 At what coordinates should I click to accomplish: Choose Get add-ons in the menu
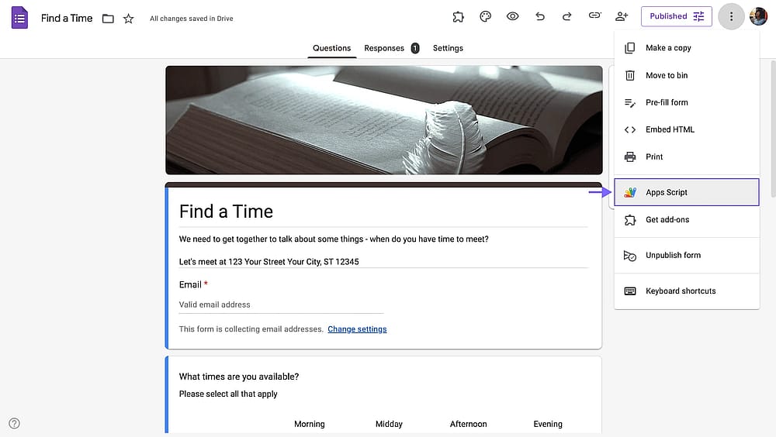point(687,219)
